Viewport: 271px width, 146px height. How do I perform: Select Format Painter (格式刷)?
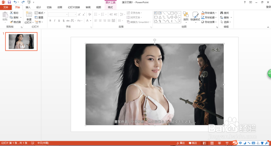point(15,22)
